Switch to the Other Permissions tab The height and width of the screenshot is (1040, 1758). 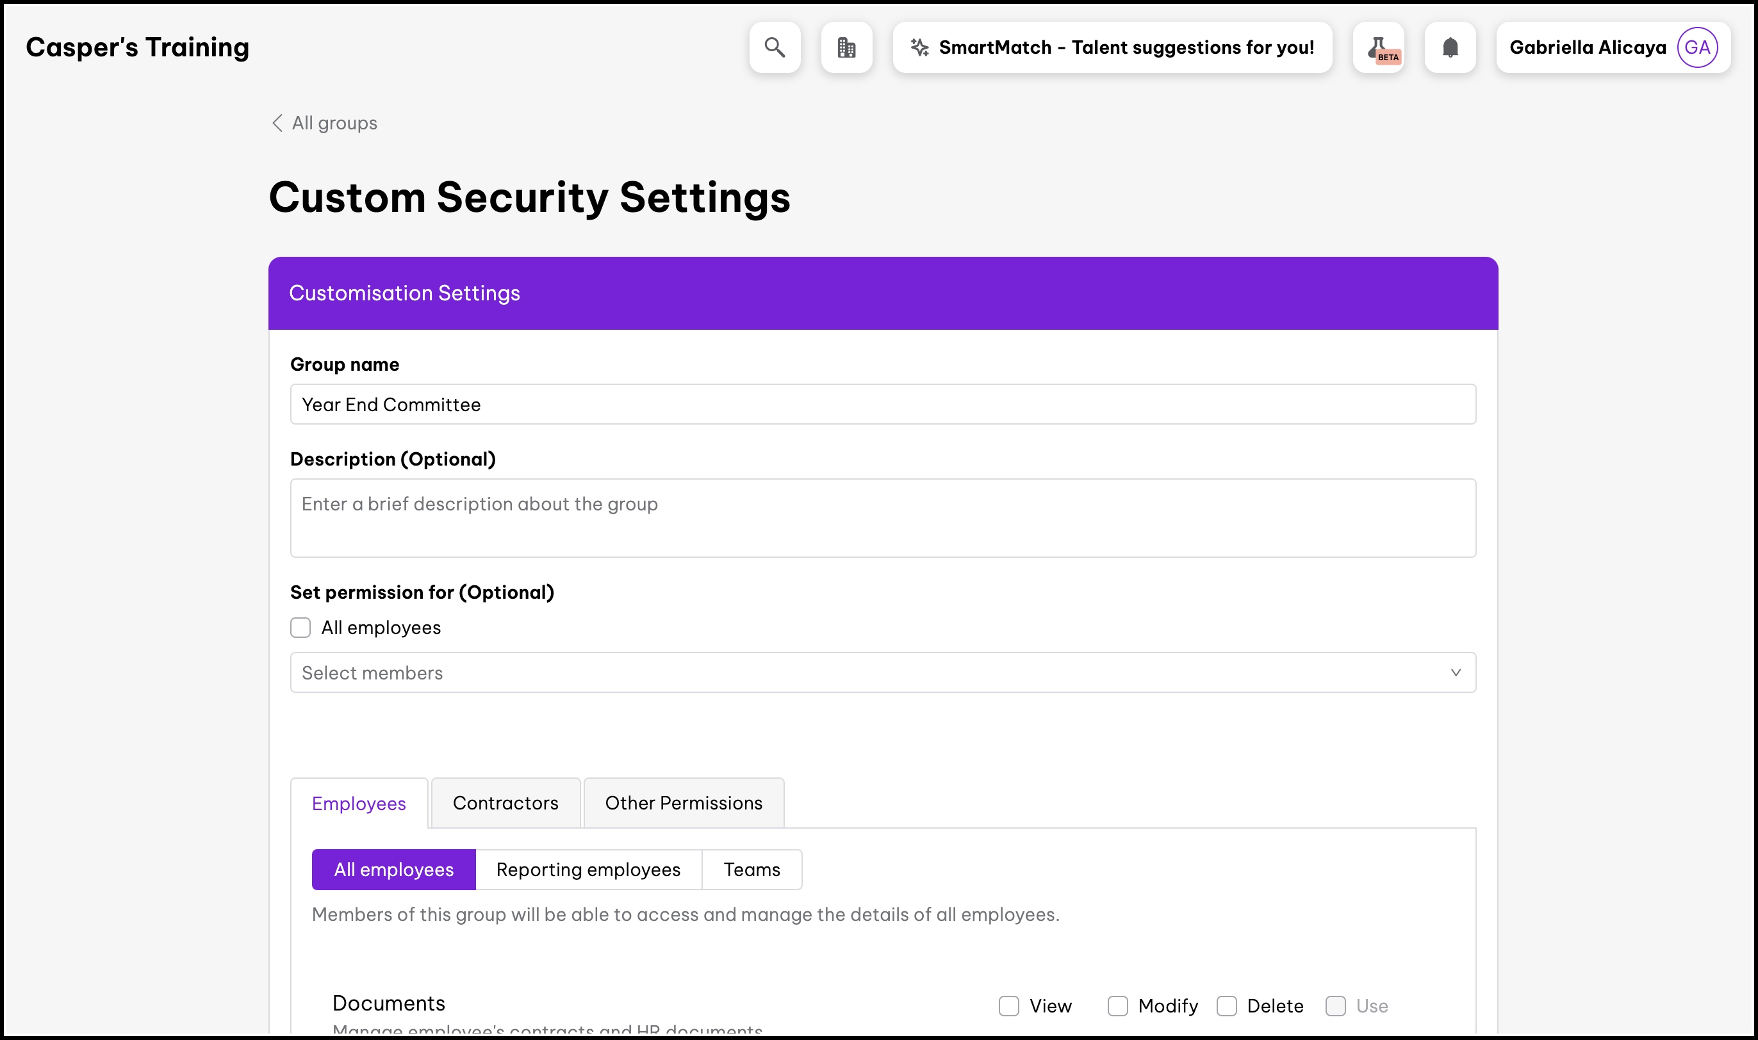click(x=684, y=803)
